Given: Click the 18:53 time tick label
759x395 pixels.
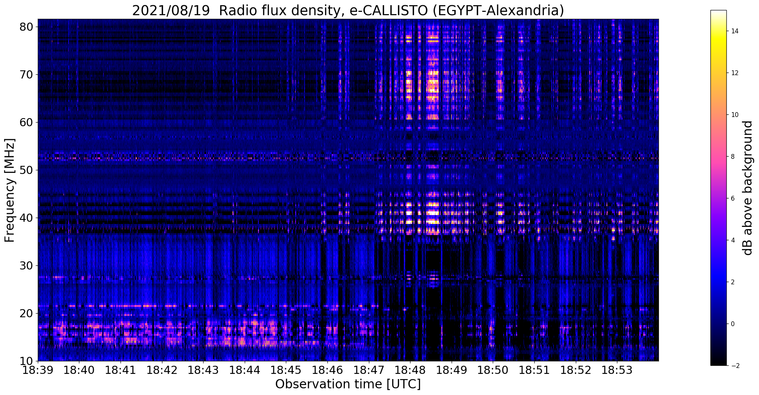Looking at the screenshot, I should tap(617, 370).
